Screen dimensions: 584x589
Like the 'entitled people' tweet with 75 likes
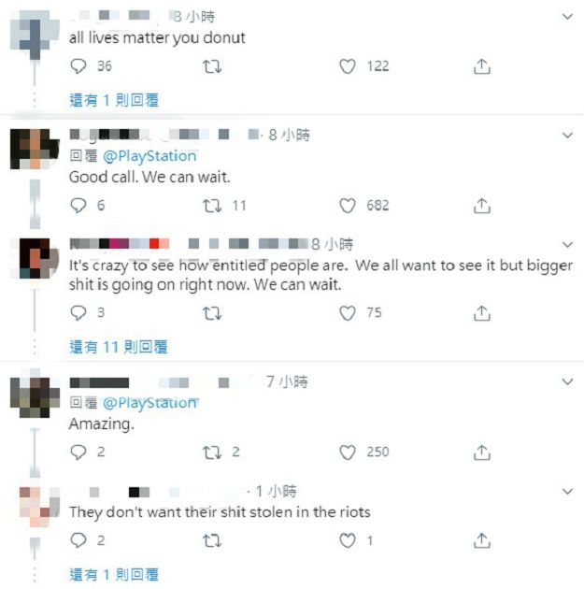tap(348, 313)
